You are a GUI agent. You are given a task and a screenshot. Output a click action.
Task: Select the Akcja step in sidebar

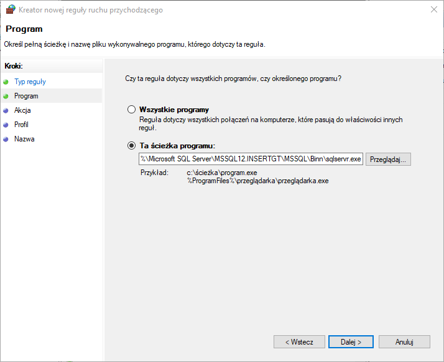22,110
